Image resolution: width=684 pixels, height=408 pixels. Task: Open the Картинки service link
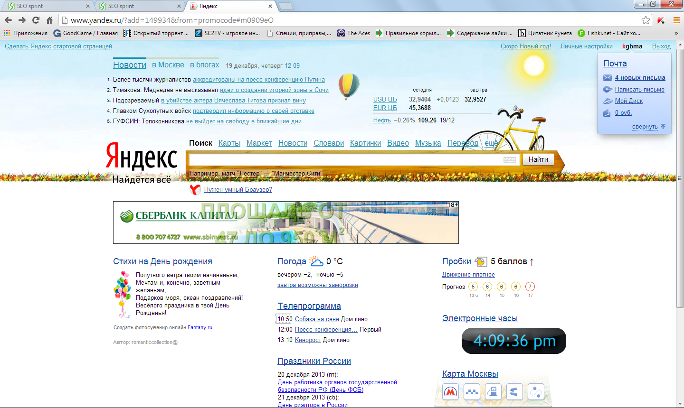365,143
